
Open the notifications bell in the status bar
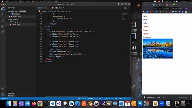129,98
